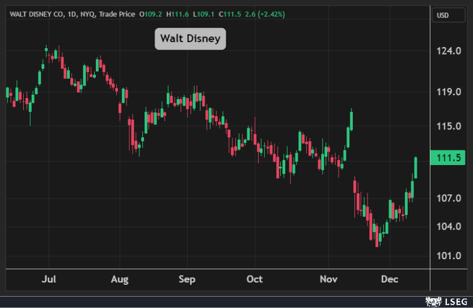This screenshot has width=473, height=308.
Task: Click the Sep label on time axis
Action: click(x=187, y=279)
